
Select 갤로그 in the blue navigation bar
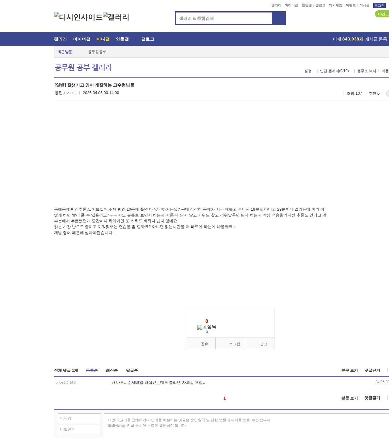pos(148,39)
